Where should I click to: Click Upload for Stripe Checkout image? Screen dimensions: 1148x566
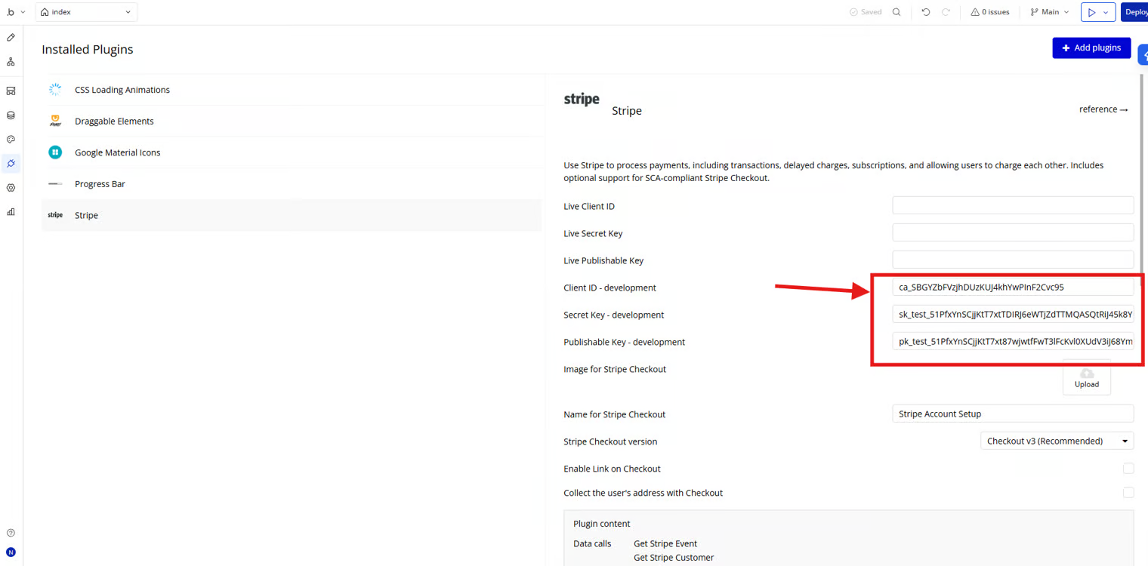pos(1086,377)
